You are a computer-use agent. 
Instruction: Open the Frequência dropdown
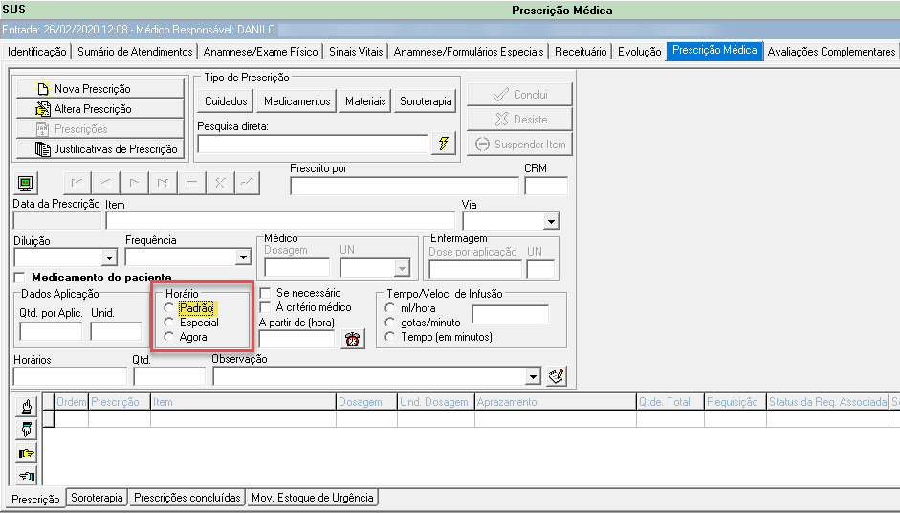tap(243, 256)
